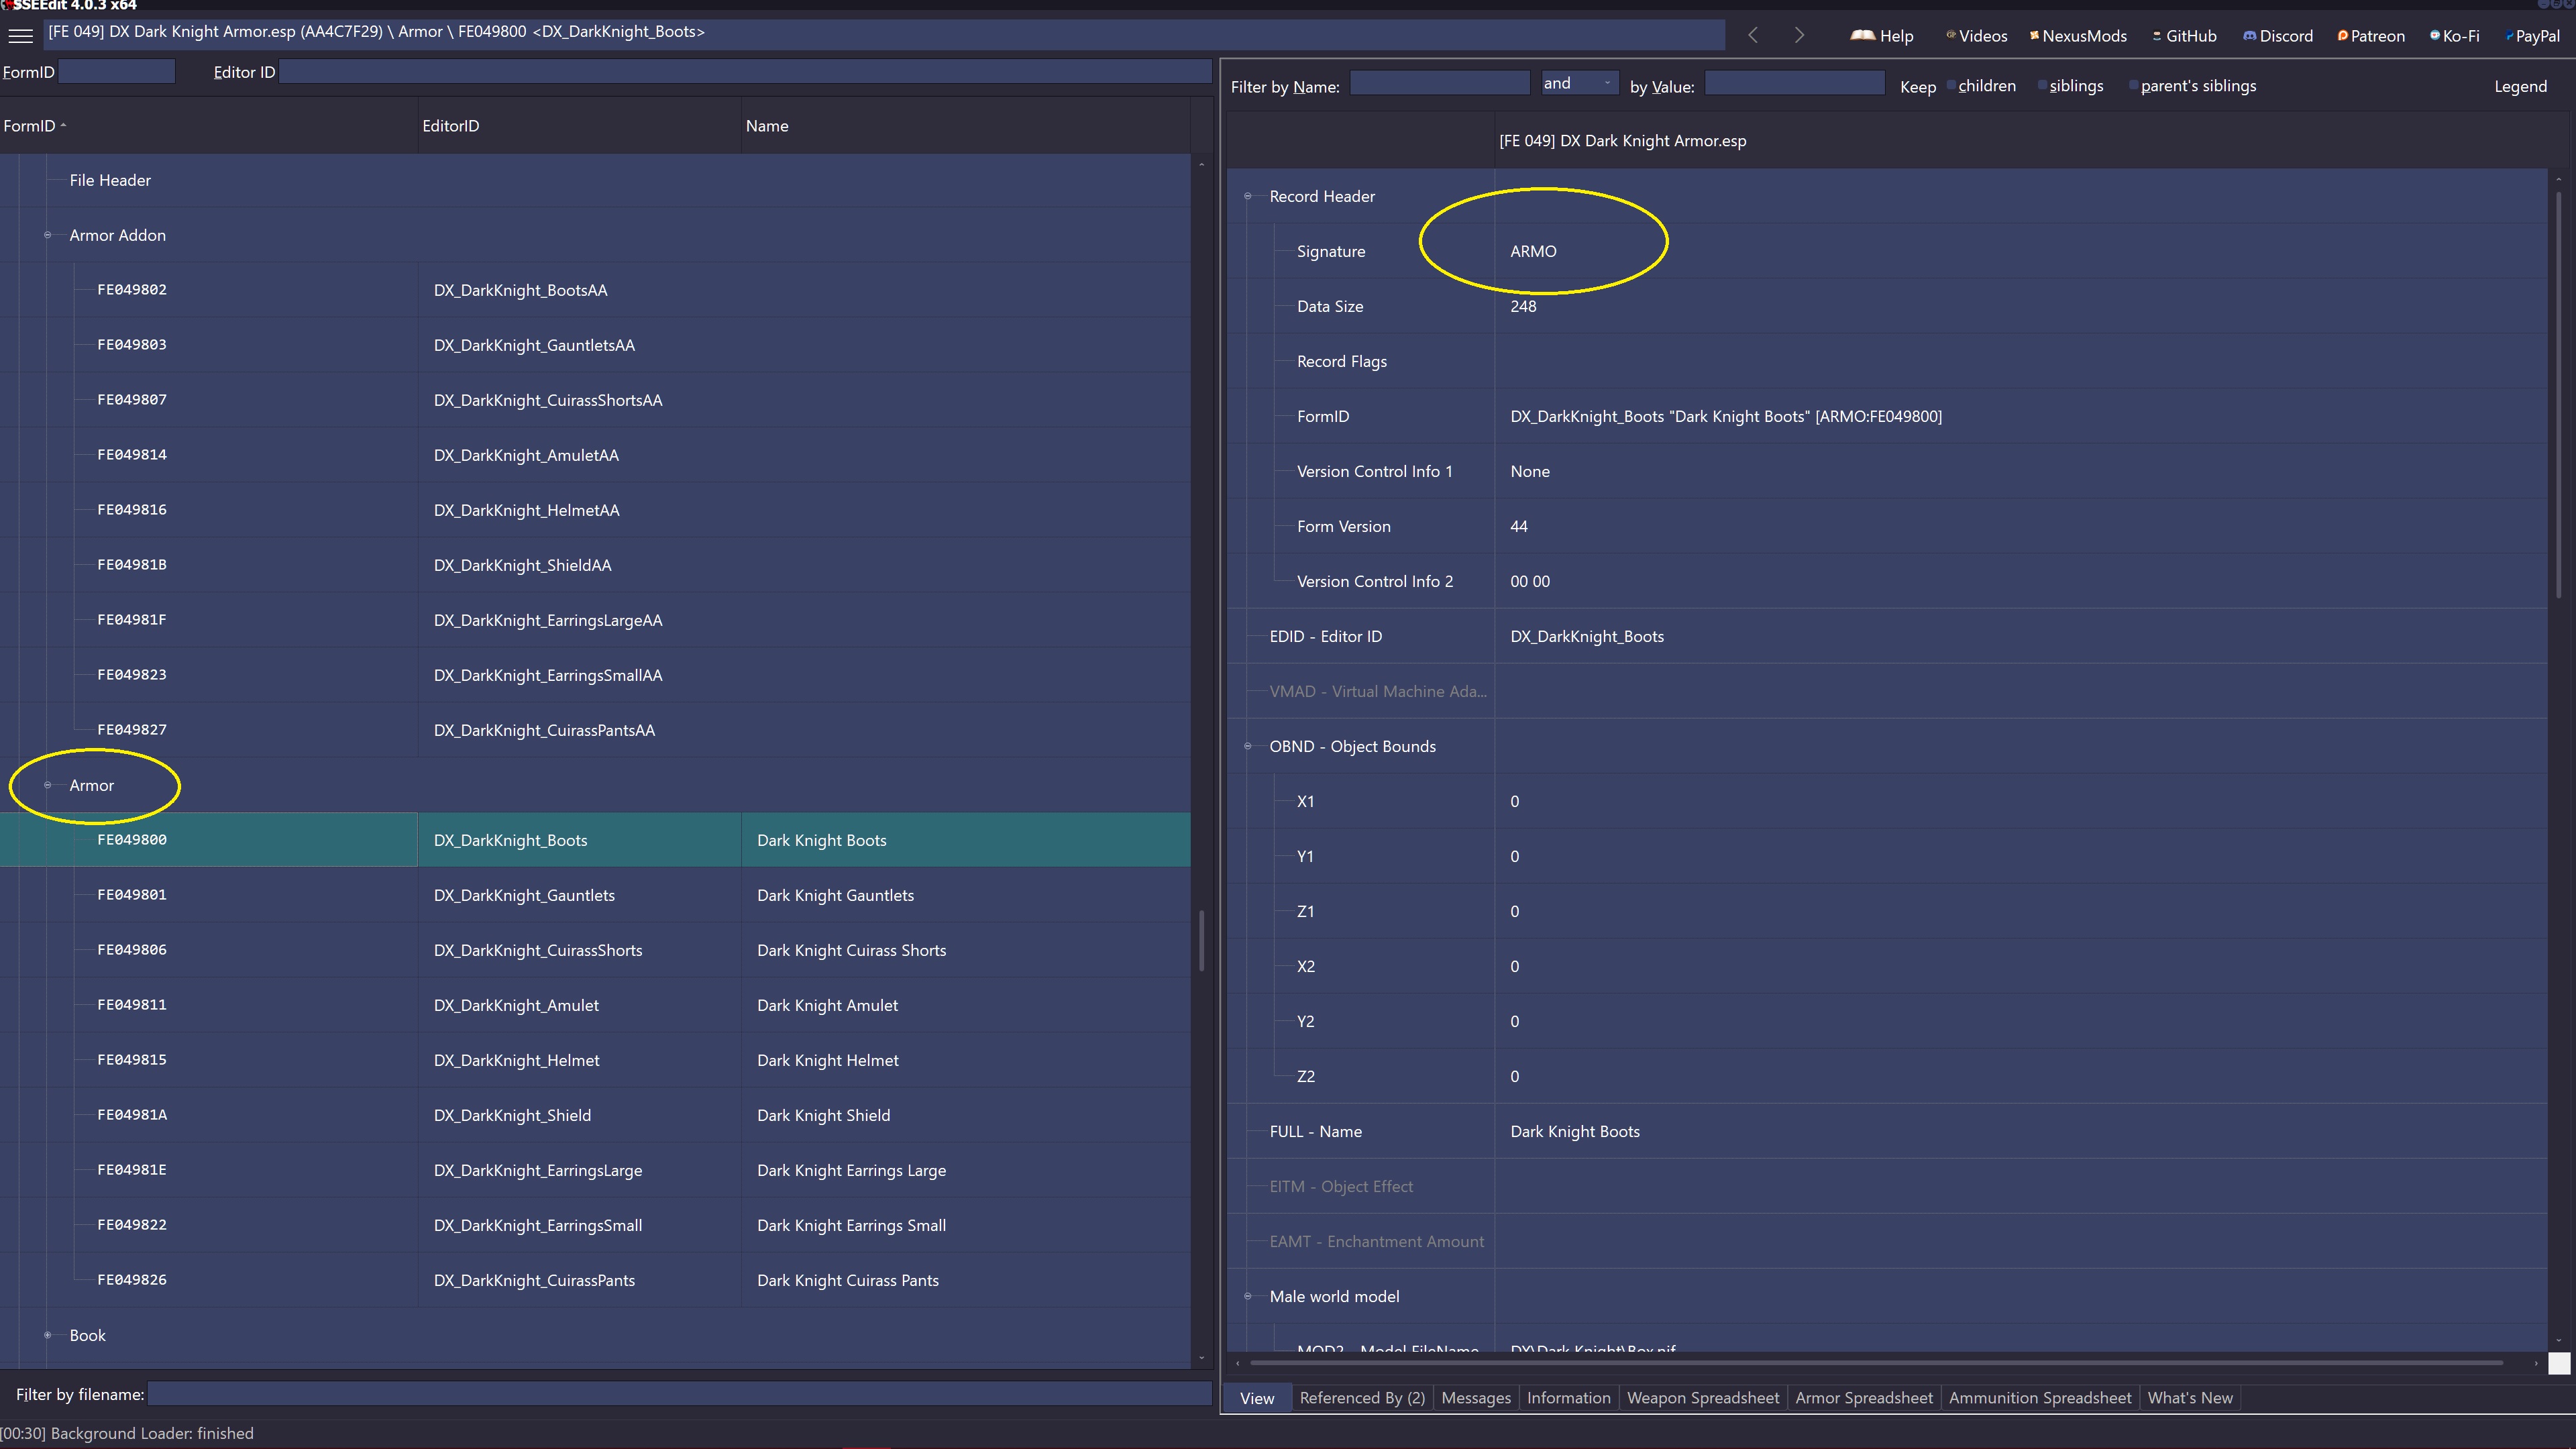Viewport: 2576px width, 1449px height.
Task: Open the Information tab
Action: (x=1568, y=1398)
